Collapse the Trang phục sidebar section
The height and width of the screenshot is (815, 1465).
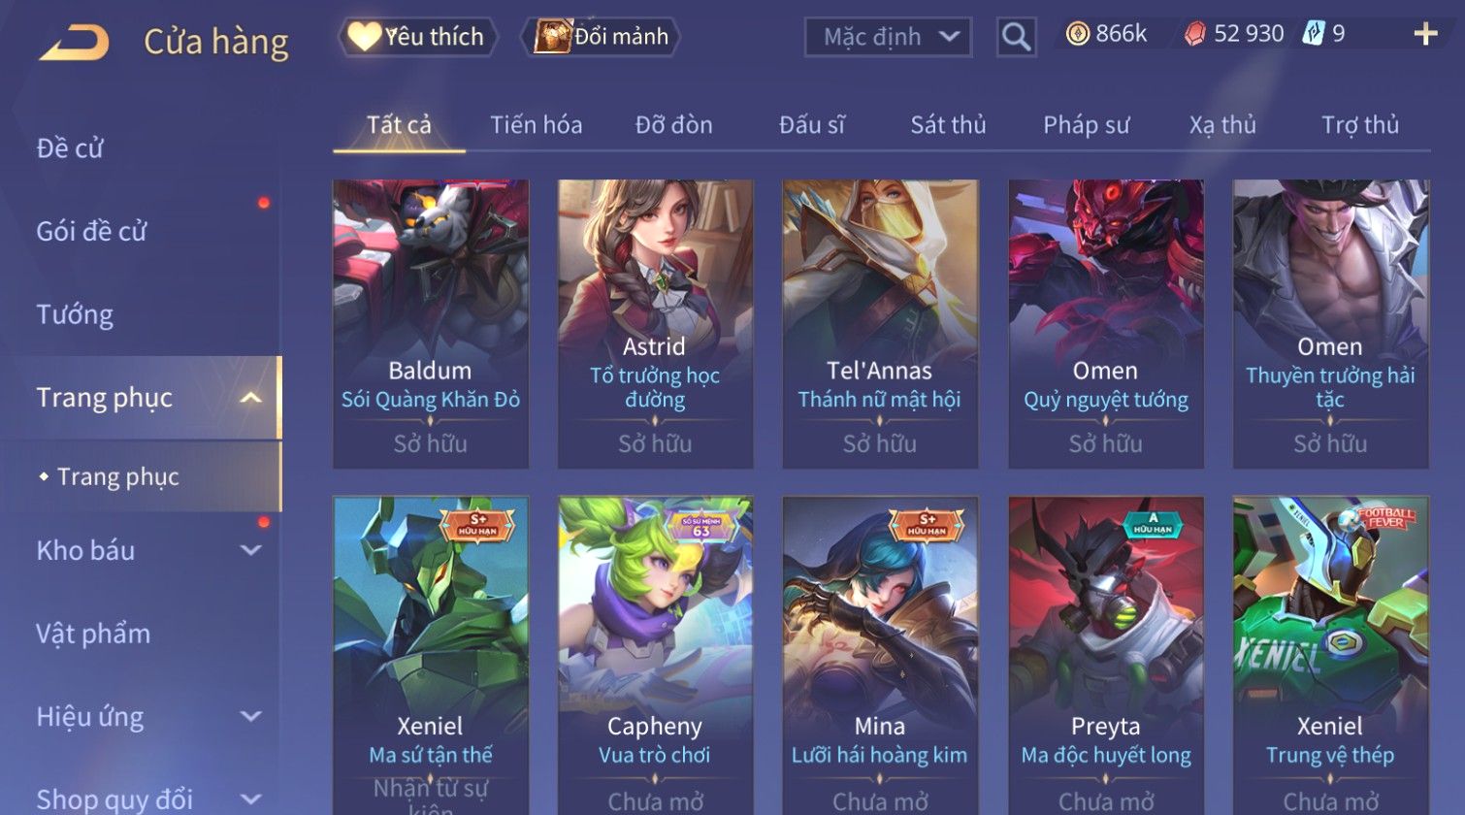250,398
